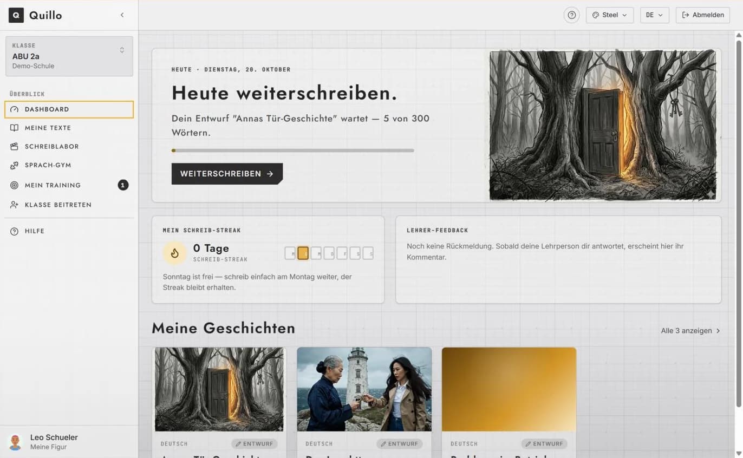Click the 'Heute weiterschreiben.' heading
This screenshot has height=458, width=743.
coord(284,93)
